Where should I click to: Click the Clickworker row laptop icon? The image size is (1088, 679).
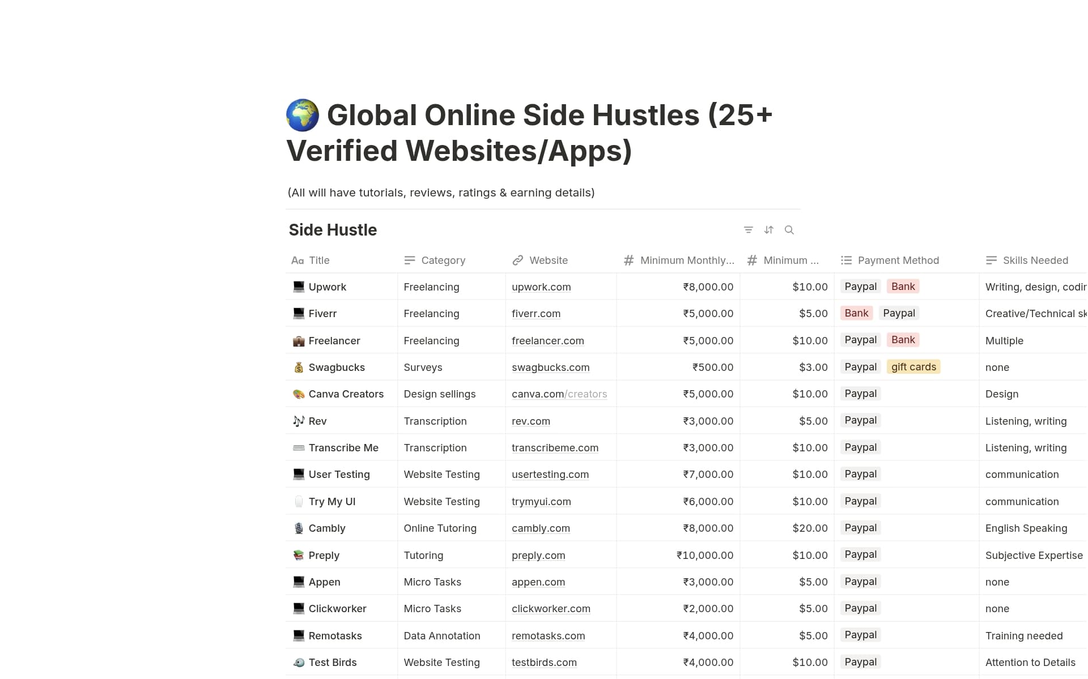coord(299,608)
